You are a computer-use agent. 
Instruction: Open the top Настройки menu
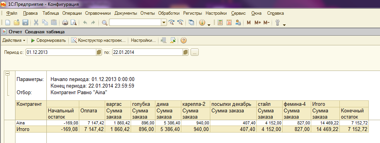click(x=216, y=13)
